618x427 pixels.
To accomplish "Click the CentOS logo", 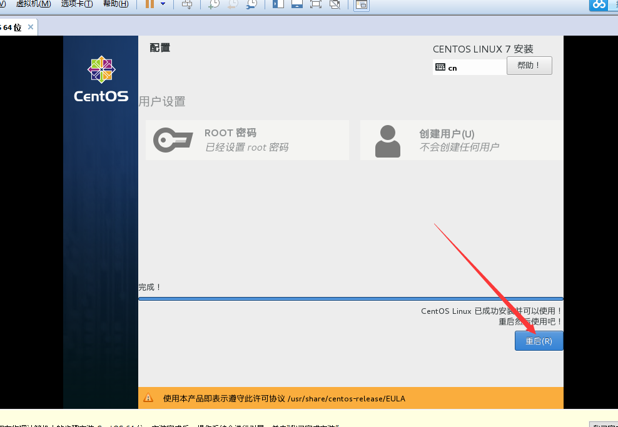I will point(101,79).
